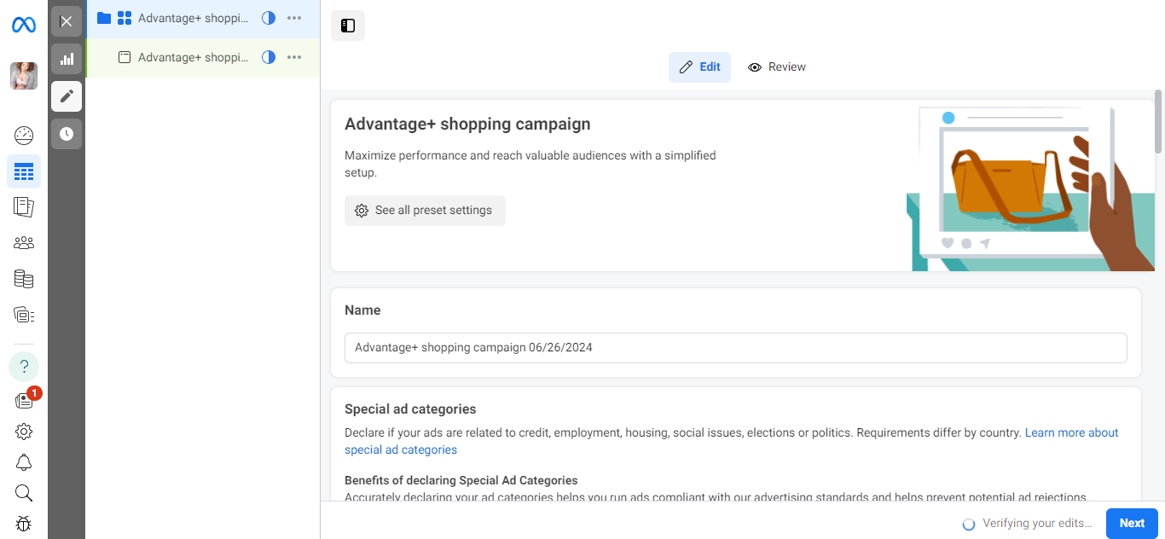This screenshot has width=1165, height=539.
Task: Click draft status half-circle on campaign row
Action: [269, 18]
